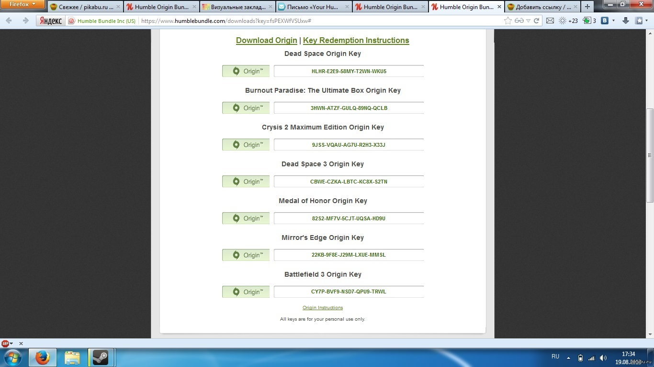Show hidden system tray icons
The height and width of the screenshot is (367, 654).
568,357
